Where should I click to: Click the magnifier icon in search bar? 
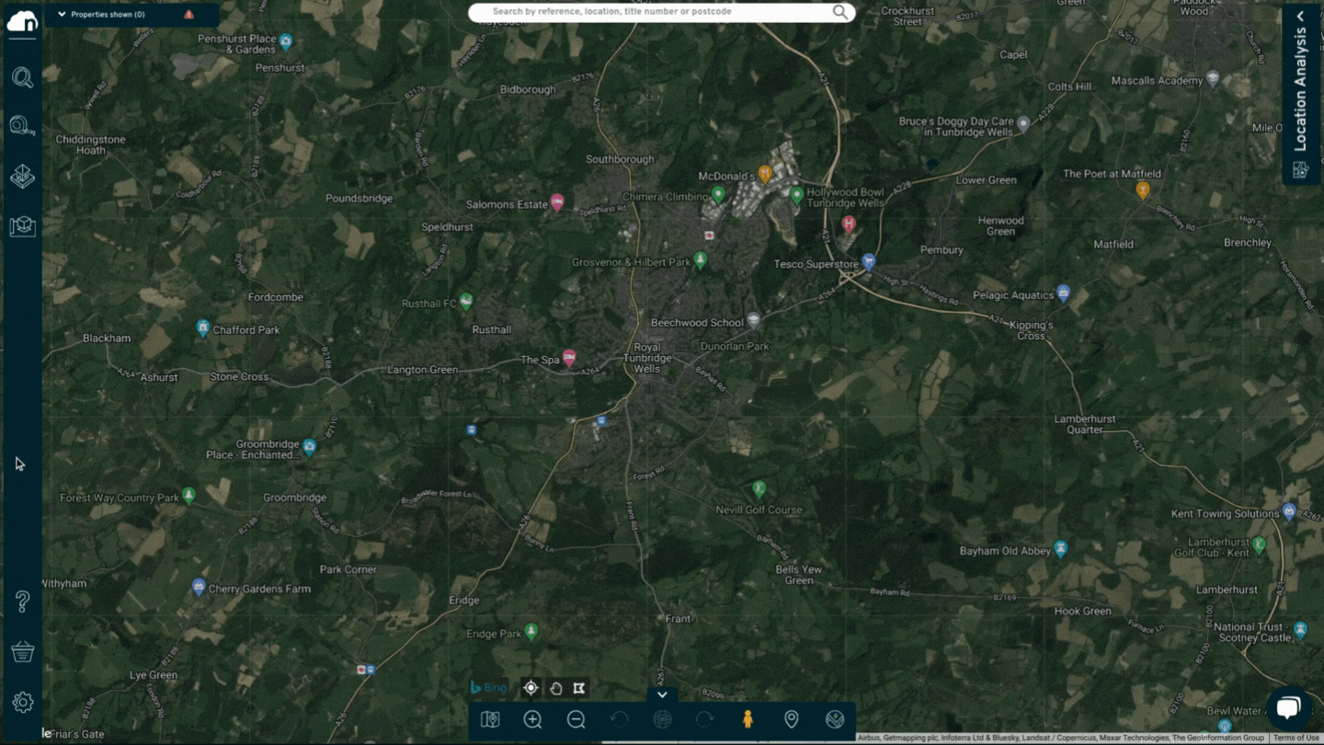click(x=840, y=12)
